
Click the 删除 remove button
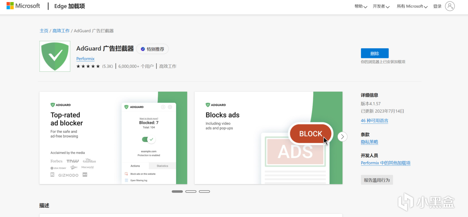(x=375, y=53)
